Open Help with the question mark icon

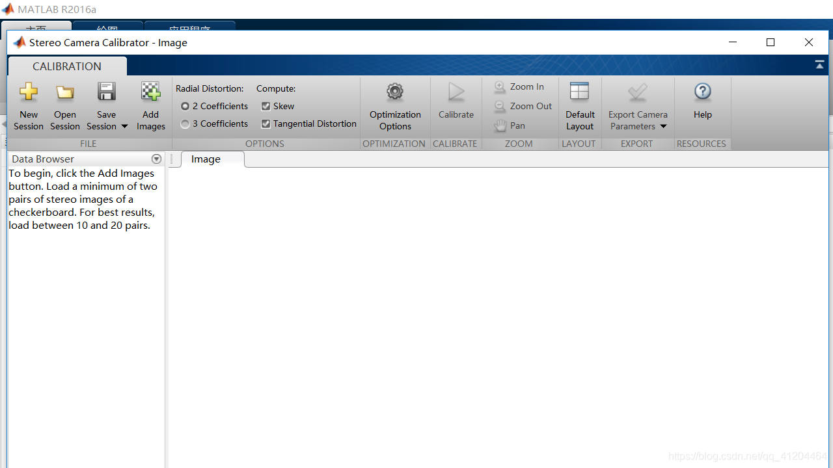coord(703,92)
